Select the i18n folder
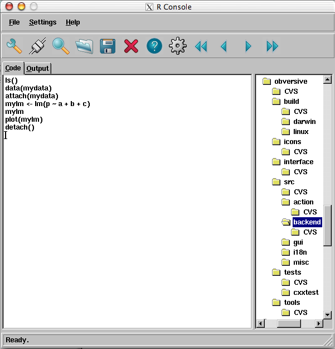This screenshot has width=335, height=349. 300,252
